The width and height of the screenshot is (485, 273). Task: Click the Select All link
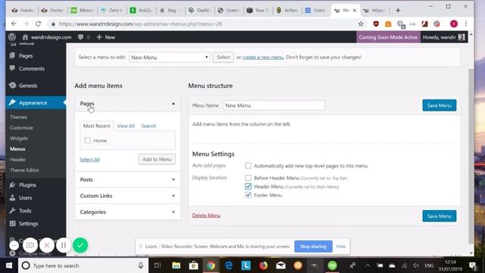89,159
